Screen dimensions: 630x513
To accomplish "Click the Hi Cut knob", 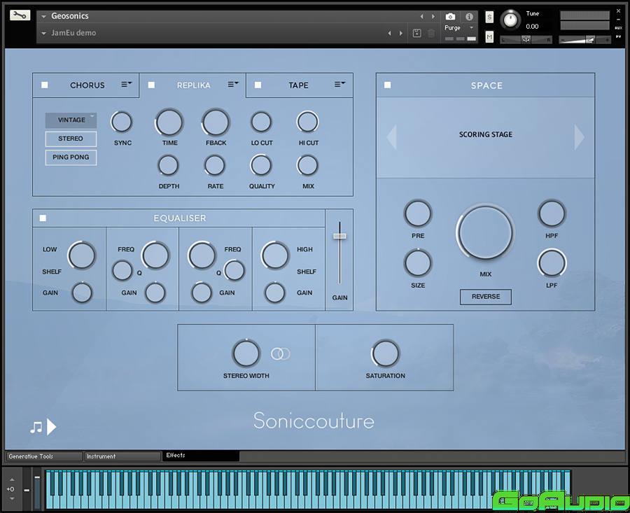I will tap(307, 122).
